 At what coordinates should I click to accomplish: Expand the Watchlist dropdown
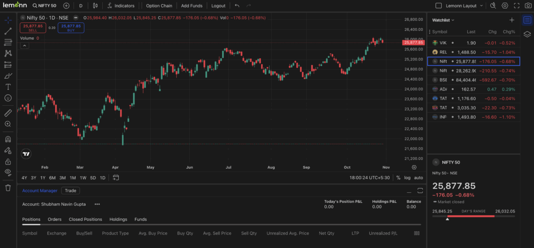point(443,20)
